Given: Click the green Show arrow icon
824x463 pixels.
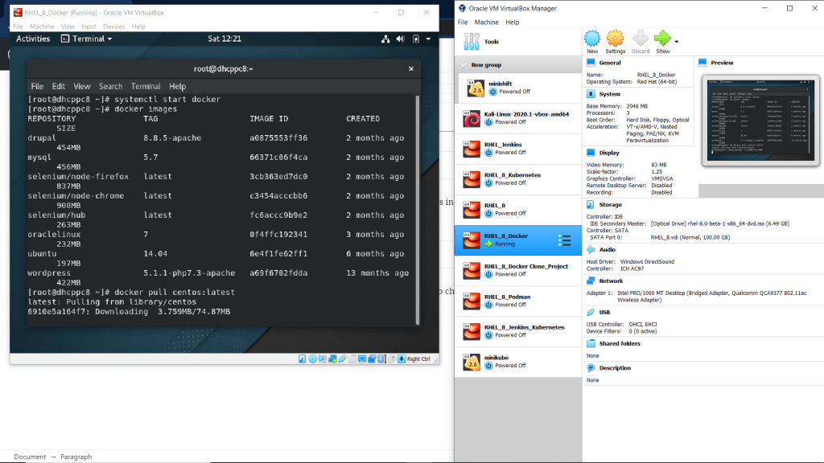Looking at the screenshot, I should click(x=662, y=39).
